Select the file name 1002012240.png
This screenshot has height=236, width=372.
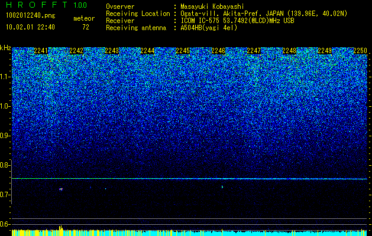[31, 15]
